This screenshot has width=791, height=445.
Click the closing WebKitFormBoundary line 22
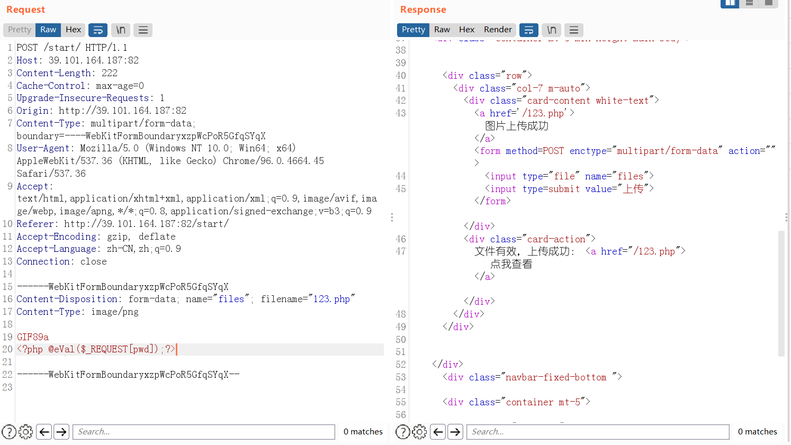coord(128,375)
